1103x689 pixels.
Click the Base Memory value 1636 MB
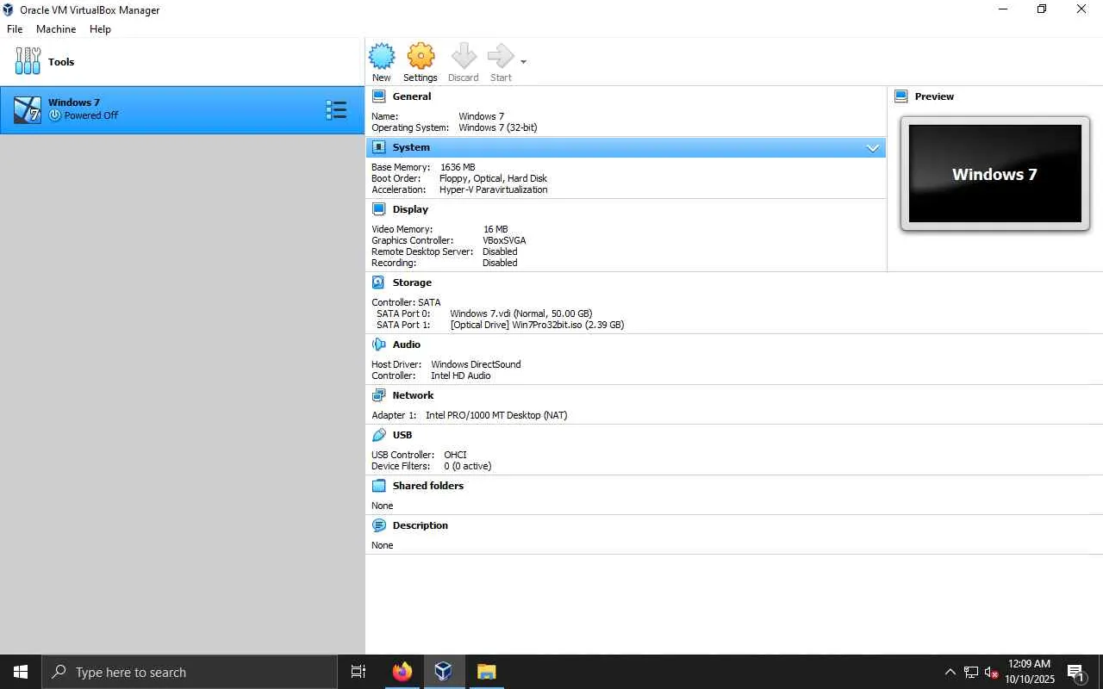[458, 167]
